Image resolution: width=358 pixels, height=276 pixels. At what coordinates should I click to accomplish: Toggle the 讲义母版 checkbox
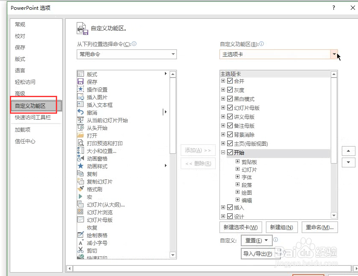230,117
